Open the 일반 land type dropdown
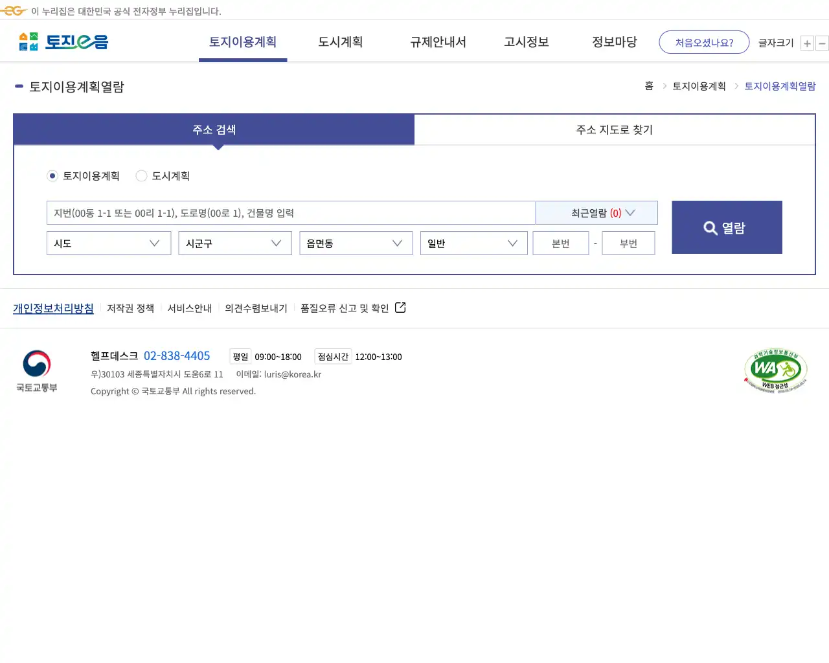 click(x=473, y=243)
